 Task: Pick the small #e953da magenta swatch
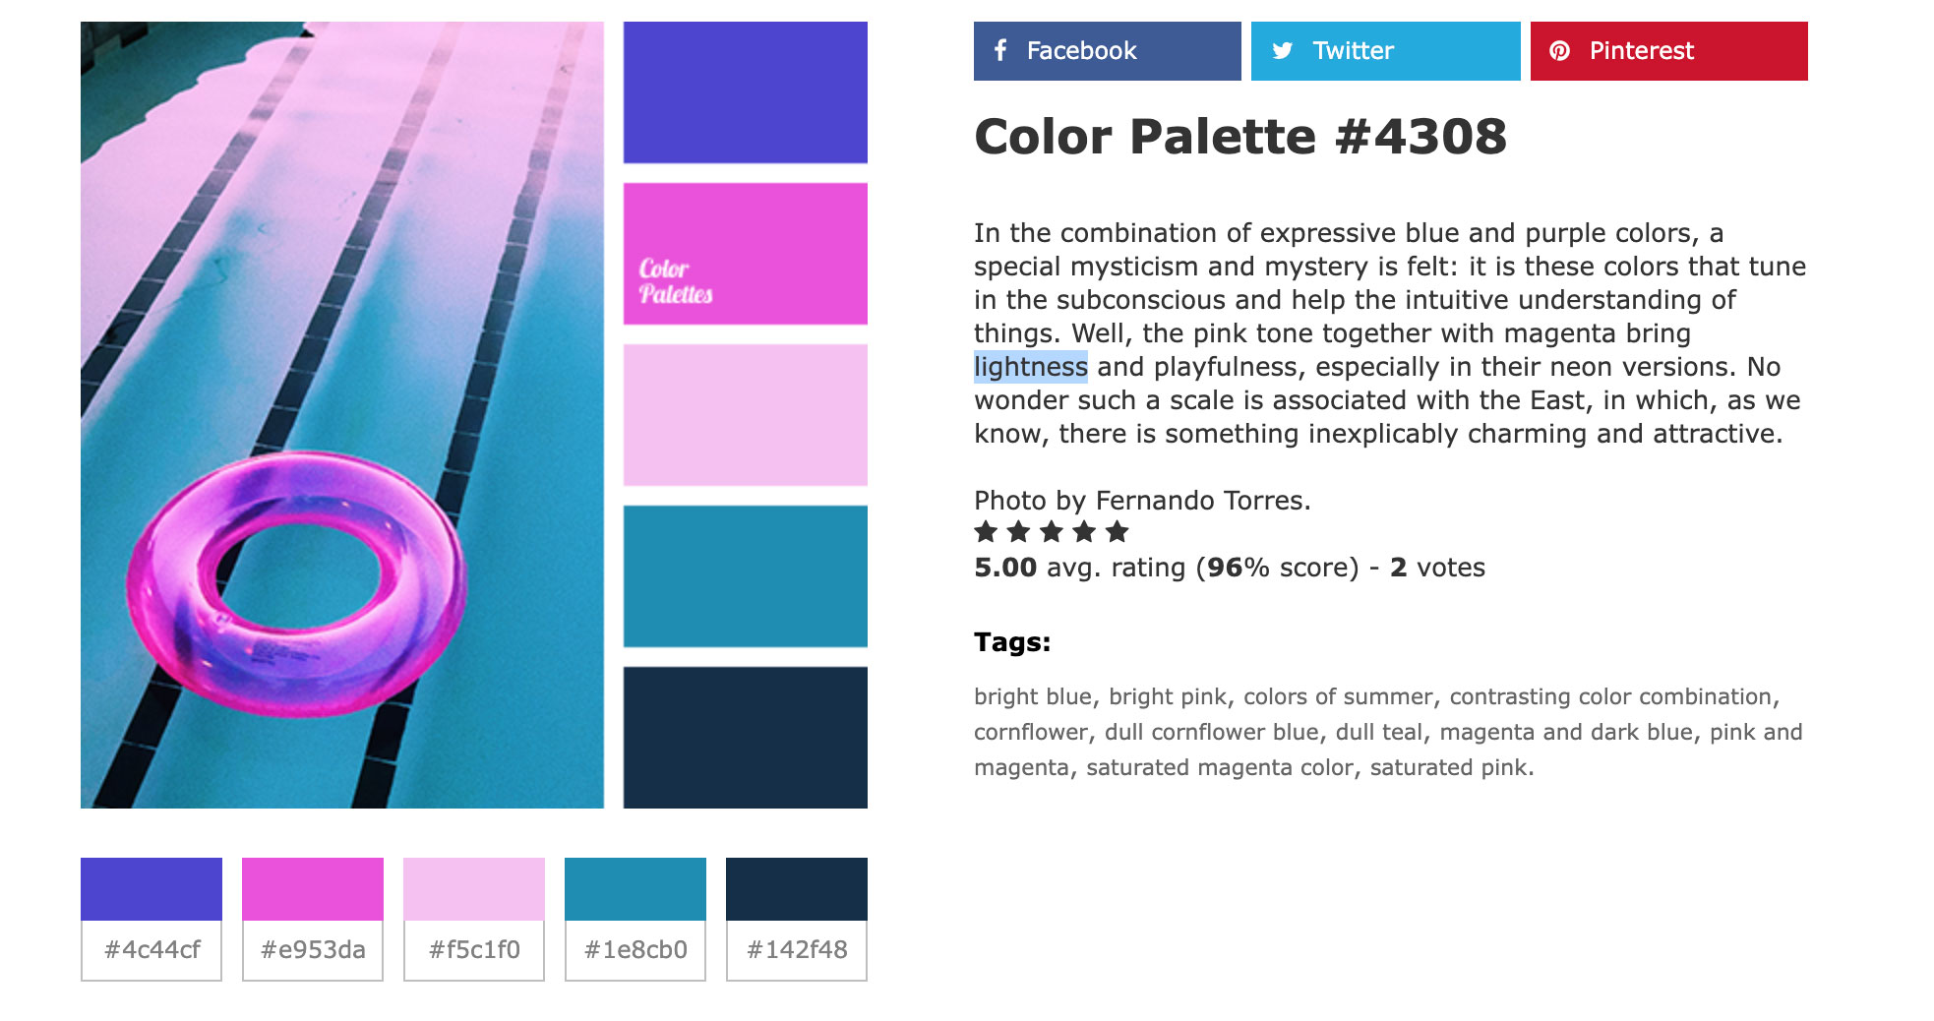pyautogui.click(x=313, y=889)
